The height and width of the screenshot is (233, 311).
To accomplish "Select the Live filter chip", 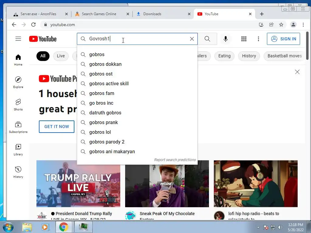I will [x=61, y=56].
